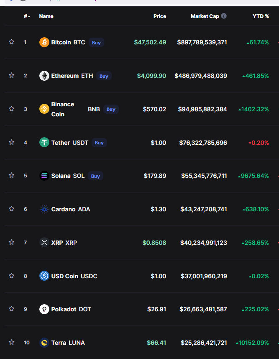279x359 pixels.
Task: Click market cap $76,322,785,696
Action: click(x=203, y=143)
